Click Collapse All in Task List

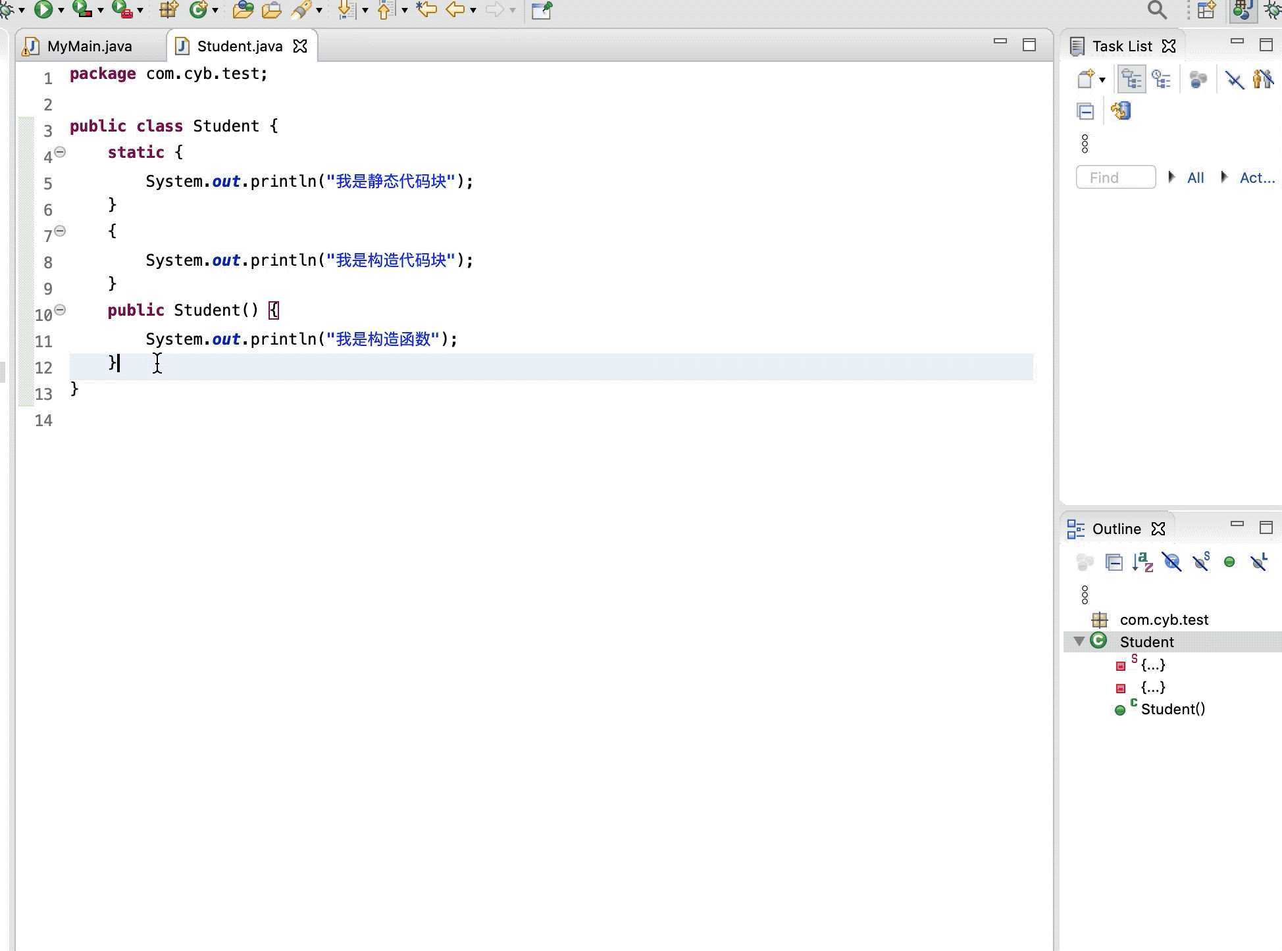1086,111
